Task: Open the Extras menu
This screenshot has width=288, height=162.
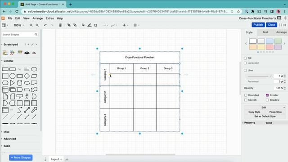Action: coord(49,18)
